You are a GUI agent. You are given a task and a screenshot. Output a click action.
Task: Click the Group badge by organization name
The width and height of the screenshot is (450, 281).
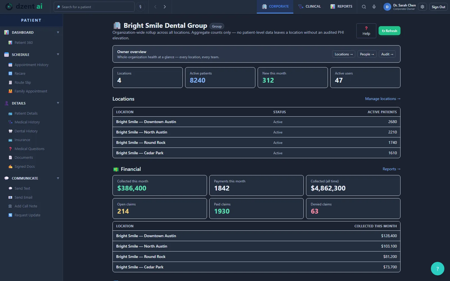(217, 26)
